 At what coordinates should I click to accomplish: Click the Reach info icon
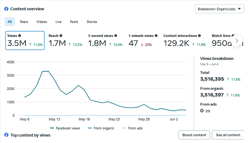(x=61, y=35)
